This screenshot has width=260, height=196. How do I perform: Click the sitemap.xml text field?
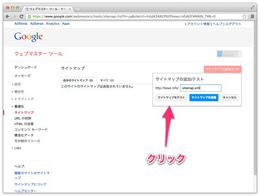[200, 88]
